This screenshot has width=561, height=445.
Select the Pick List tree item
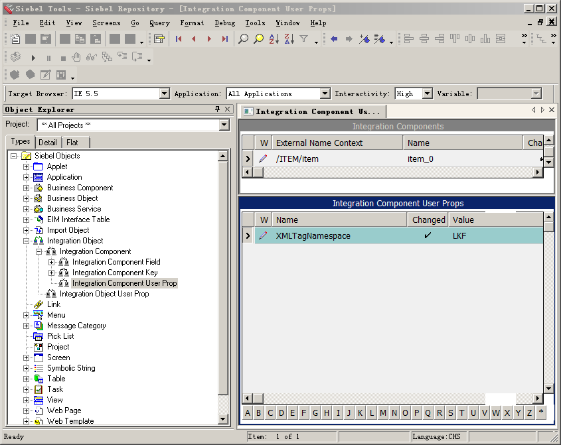coord(60,336)
